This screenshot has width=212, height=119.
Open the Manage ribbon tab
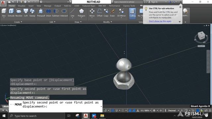point(48,6)
